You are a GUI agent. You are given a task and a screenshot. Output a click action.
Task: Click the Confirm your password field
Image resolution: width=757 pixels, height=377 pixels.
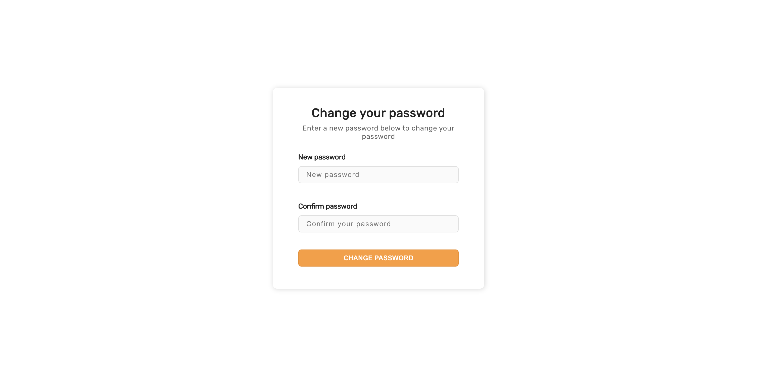[378, 224]
